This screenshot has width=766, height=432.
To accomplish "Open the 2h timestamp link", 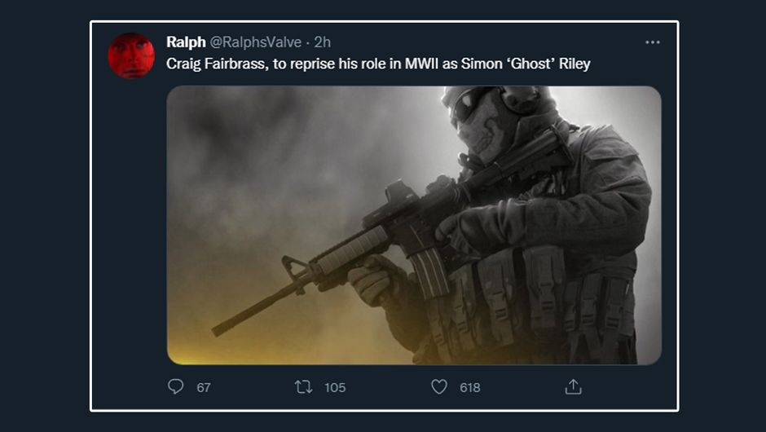I will (x=322, y=42).
